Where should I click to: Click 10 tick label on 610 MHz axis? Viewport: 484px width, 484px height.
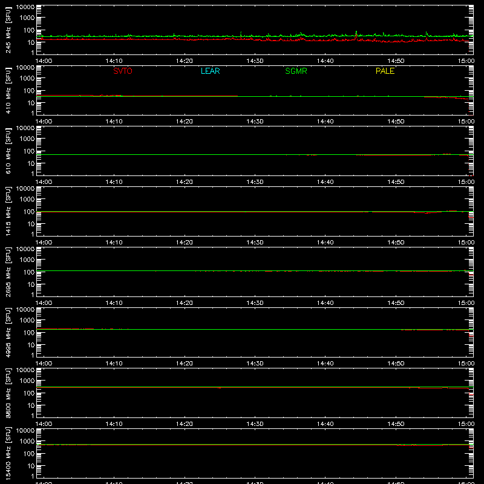pos(31,163)
